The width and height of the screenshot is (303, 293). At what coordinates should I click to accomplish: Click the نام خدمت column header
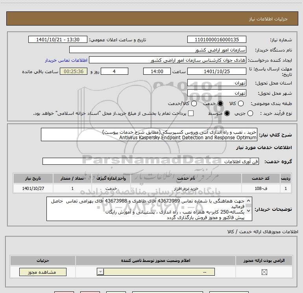(x=186, y=178)
